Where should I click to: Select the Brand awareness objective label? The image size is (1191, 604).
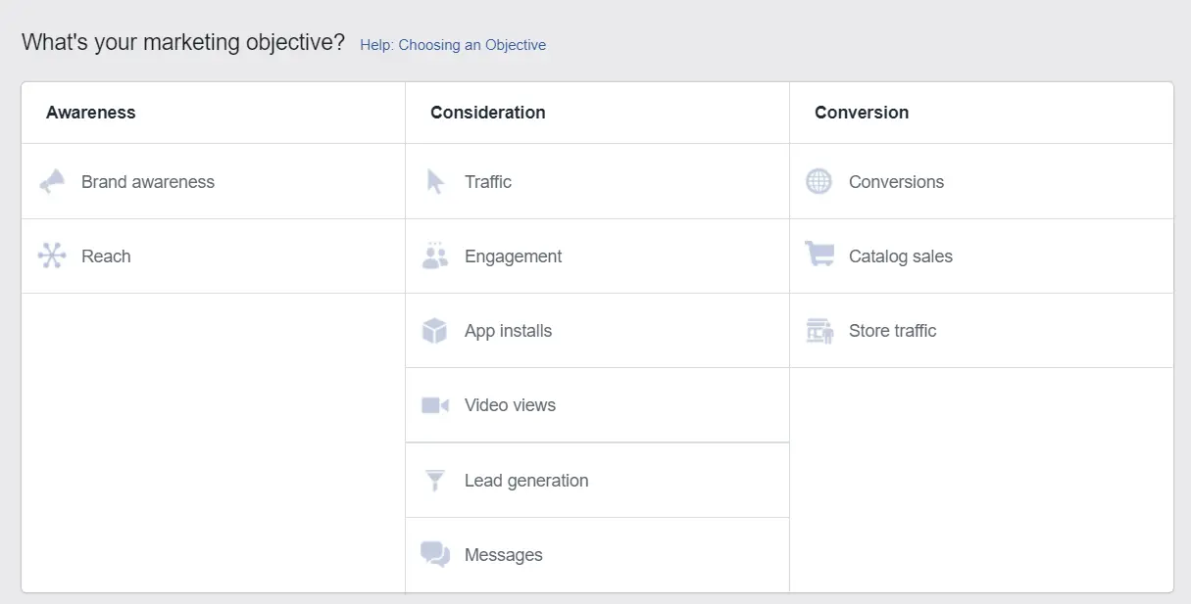pyautogui.click(x=148, y=182)
